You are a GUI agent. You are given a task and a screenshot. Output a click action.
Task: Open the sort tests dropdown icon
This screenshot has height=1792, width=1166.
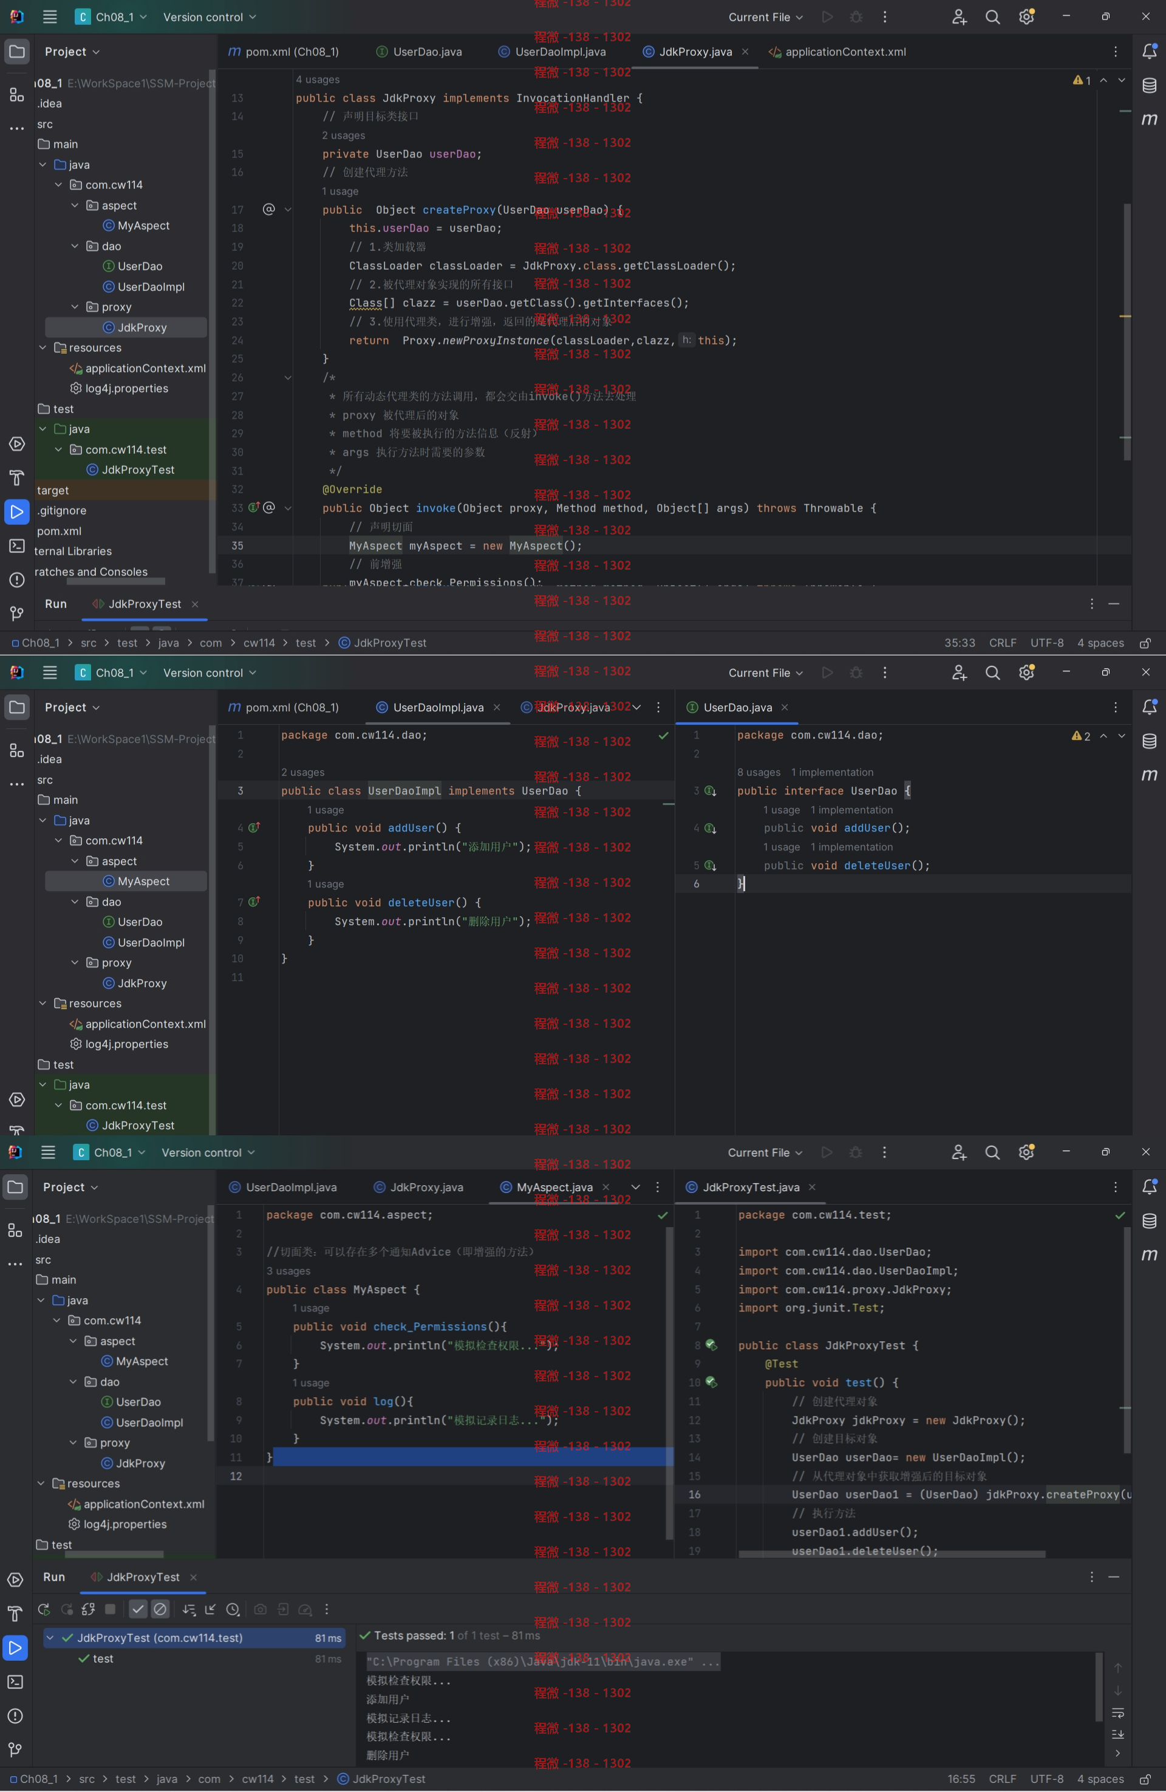point(189,1609)
